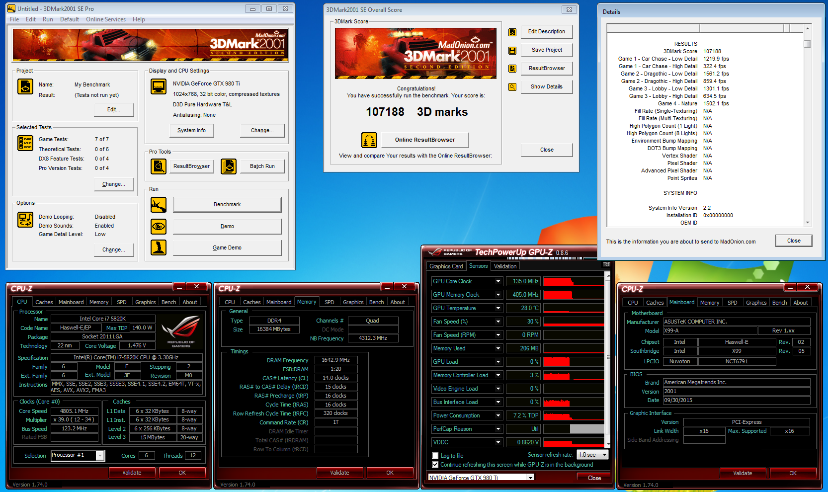Click the magnifier icon beside Show Details

point(512,87)
